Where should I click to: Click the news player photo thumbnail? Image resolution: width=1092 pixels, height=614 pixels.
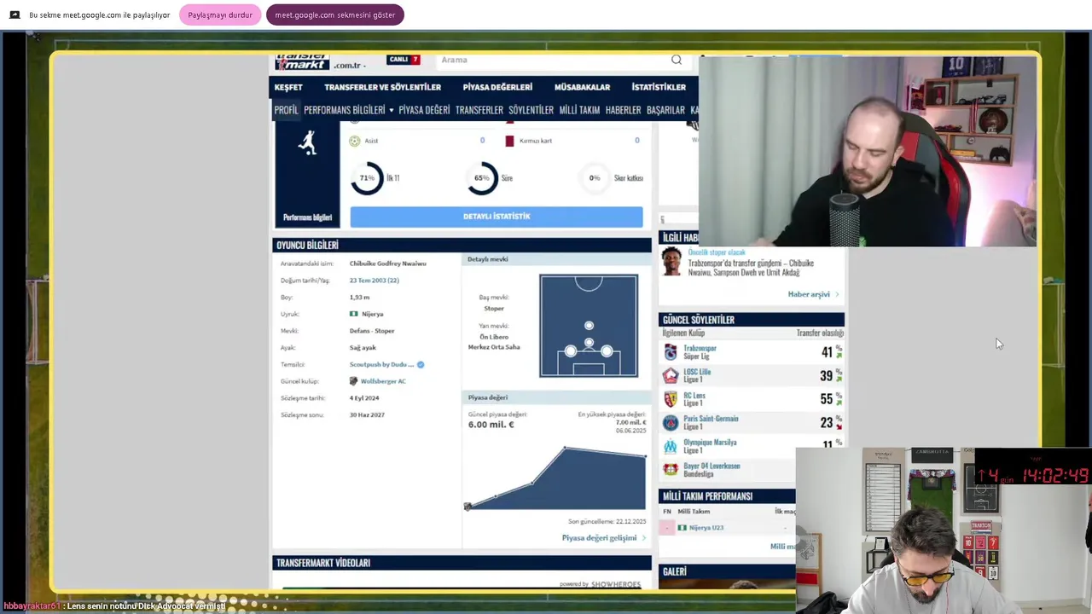pos(672,262)
